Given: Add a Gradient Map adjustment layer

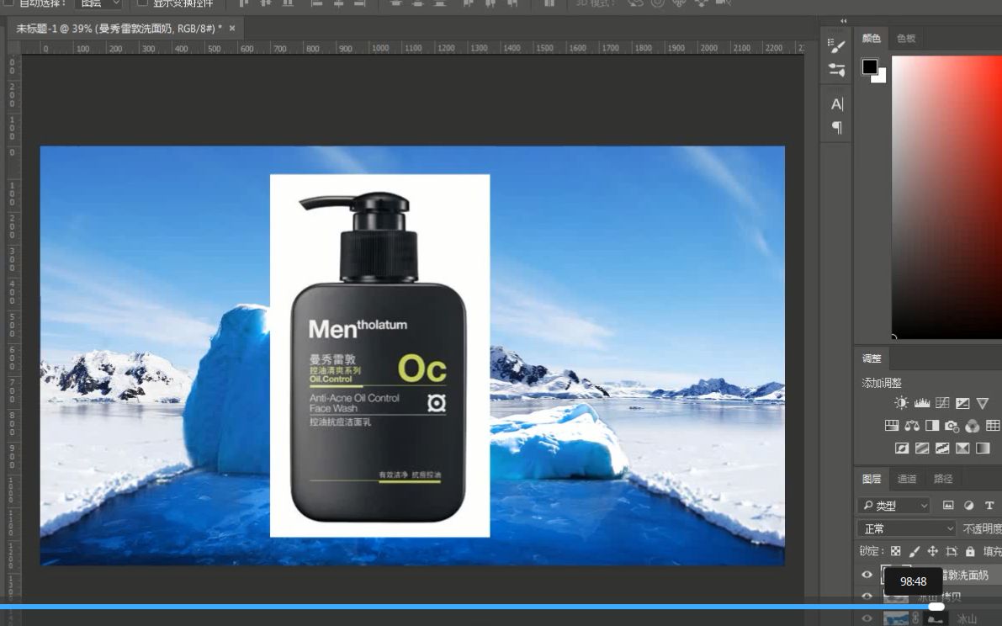Looking at the screenshot, I should pyautogui.click(x=983, y=448).
